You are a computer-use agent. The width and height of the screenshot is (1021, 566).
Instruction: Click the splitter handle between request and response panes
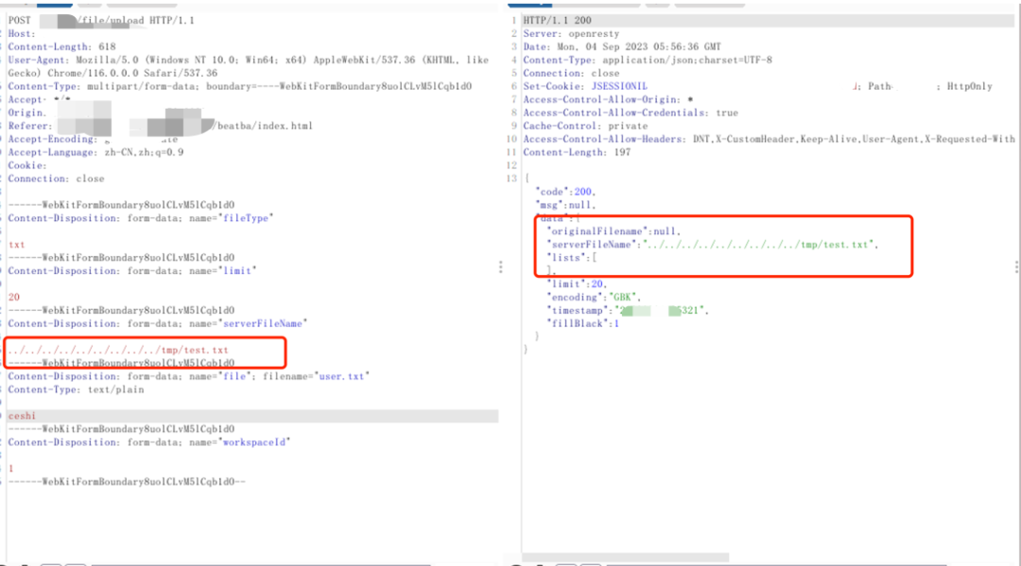point(501,266)
